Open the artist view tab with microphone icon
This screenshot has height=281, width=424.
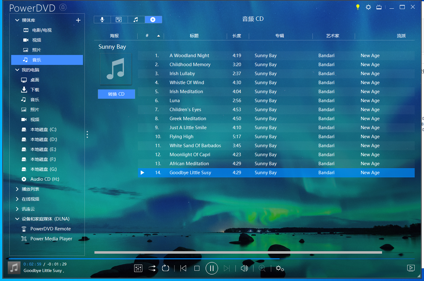[102, 20]
